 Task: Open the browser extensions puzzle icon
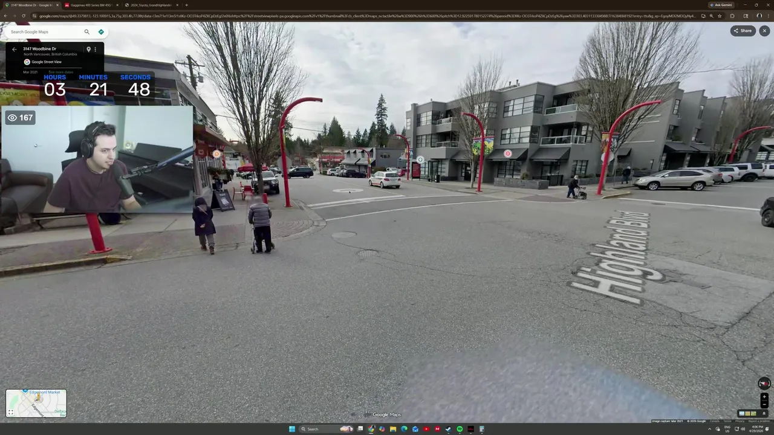coord(732,16)
